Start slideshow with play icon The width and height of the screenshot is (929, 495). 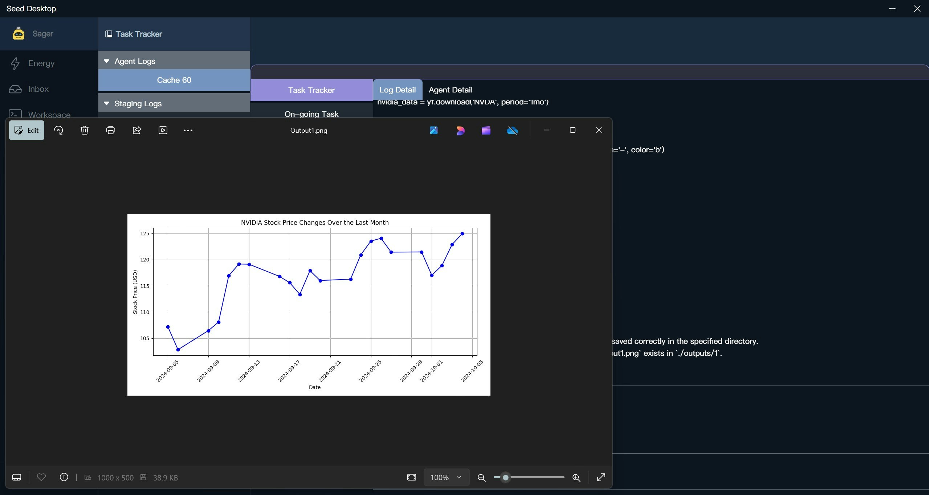pos(163,130)
